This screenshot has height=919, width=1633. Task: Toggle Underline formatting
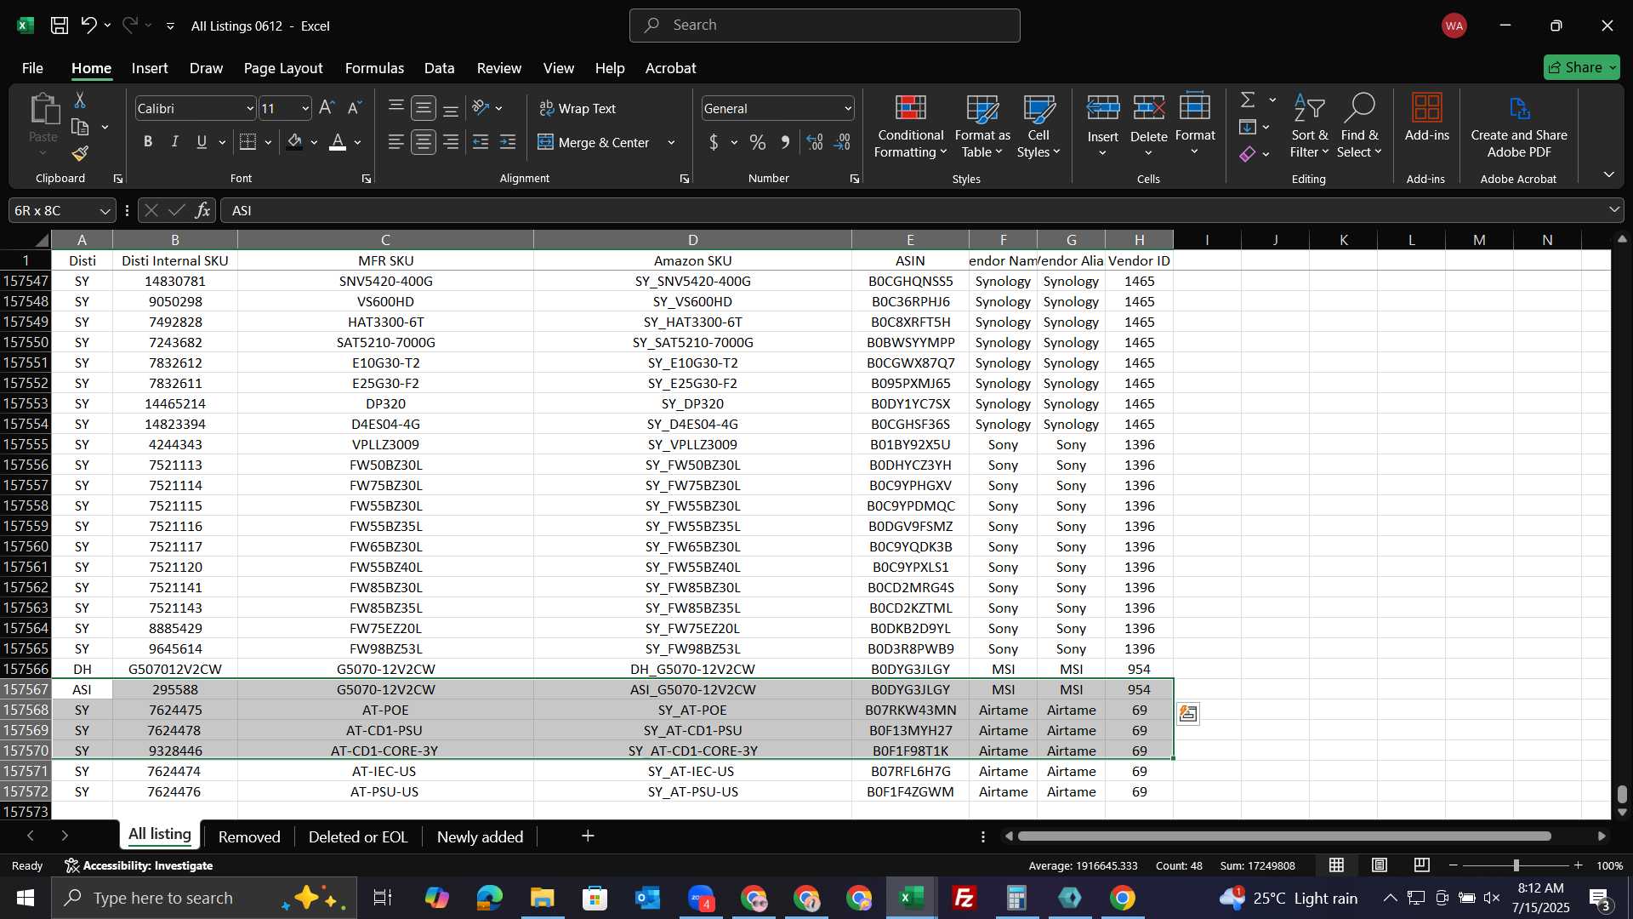click(x=202, y=142)
